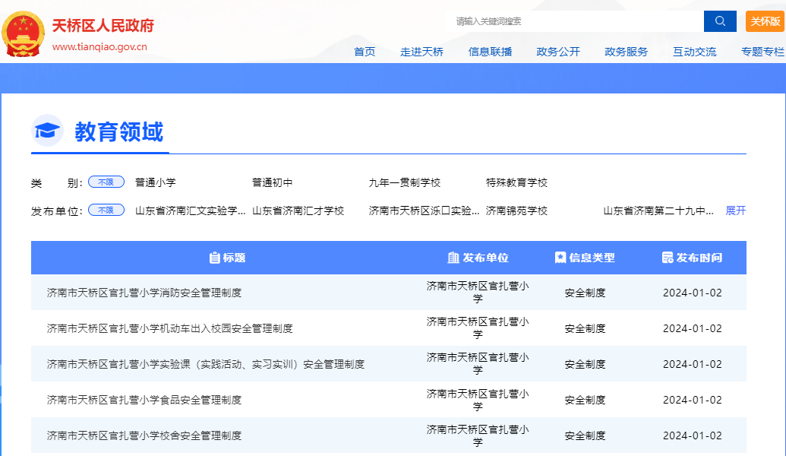Click the building icon beside 发布单位 header

453,258
